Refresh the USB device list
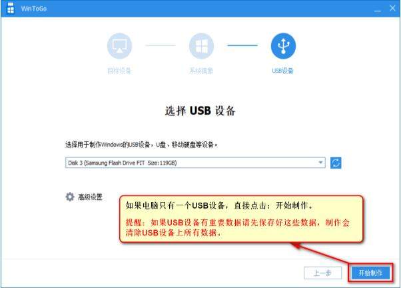This screenshot has height=288, width=401. click(336, 163)
